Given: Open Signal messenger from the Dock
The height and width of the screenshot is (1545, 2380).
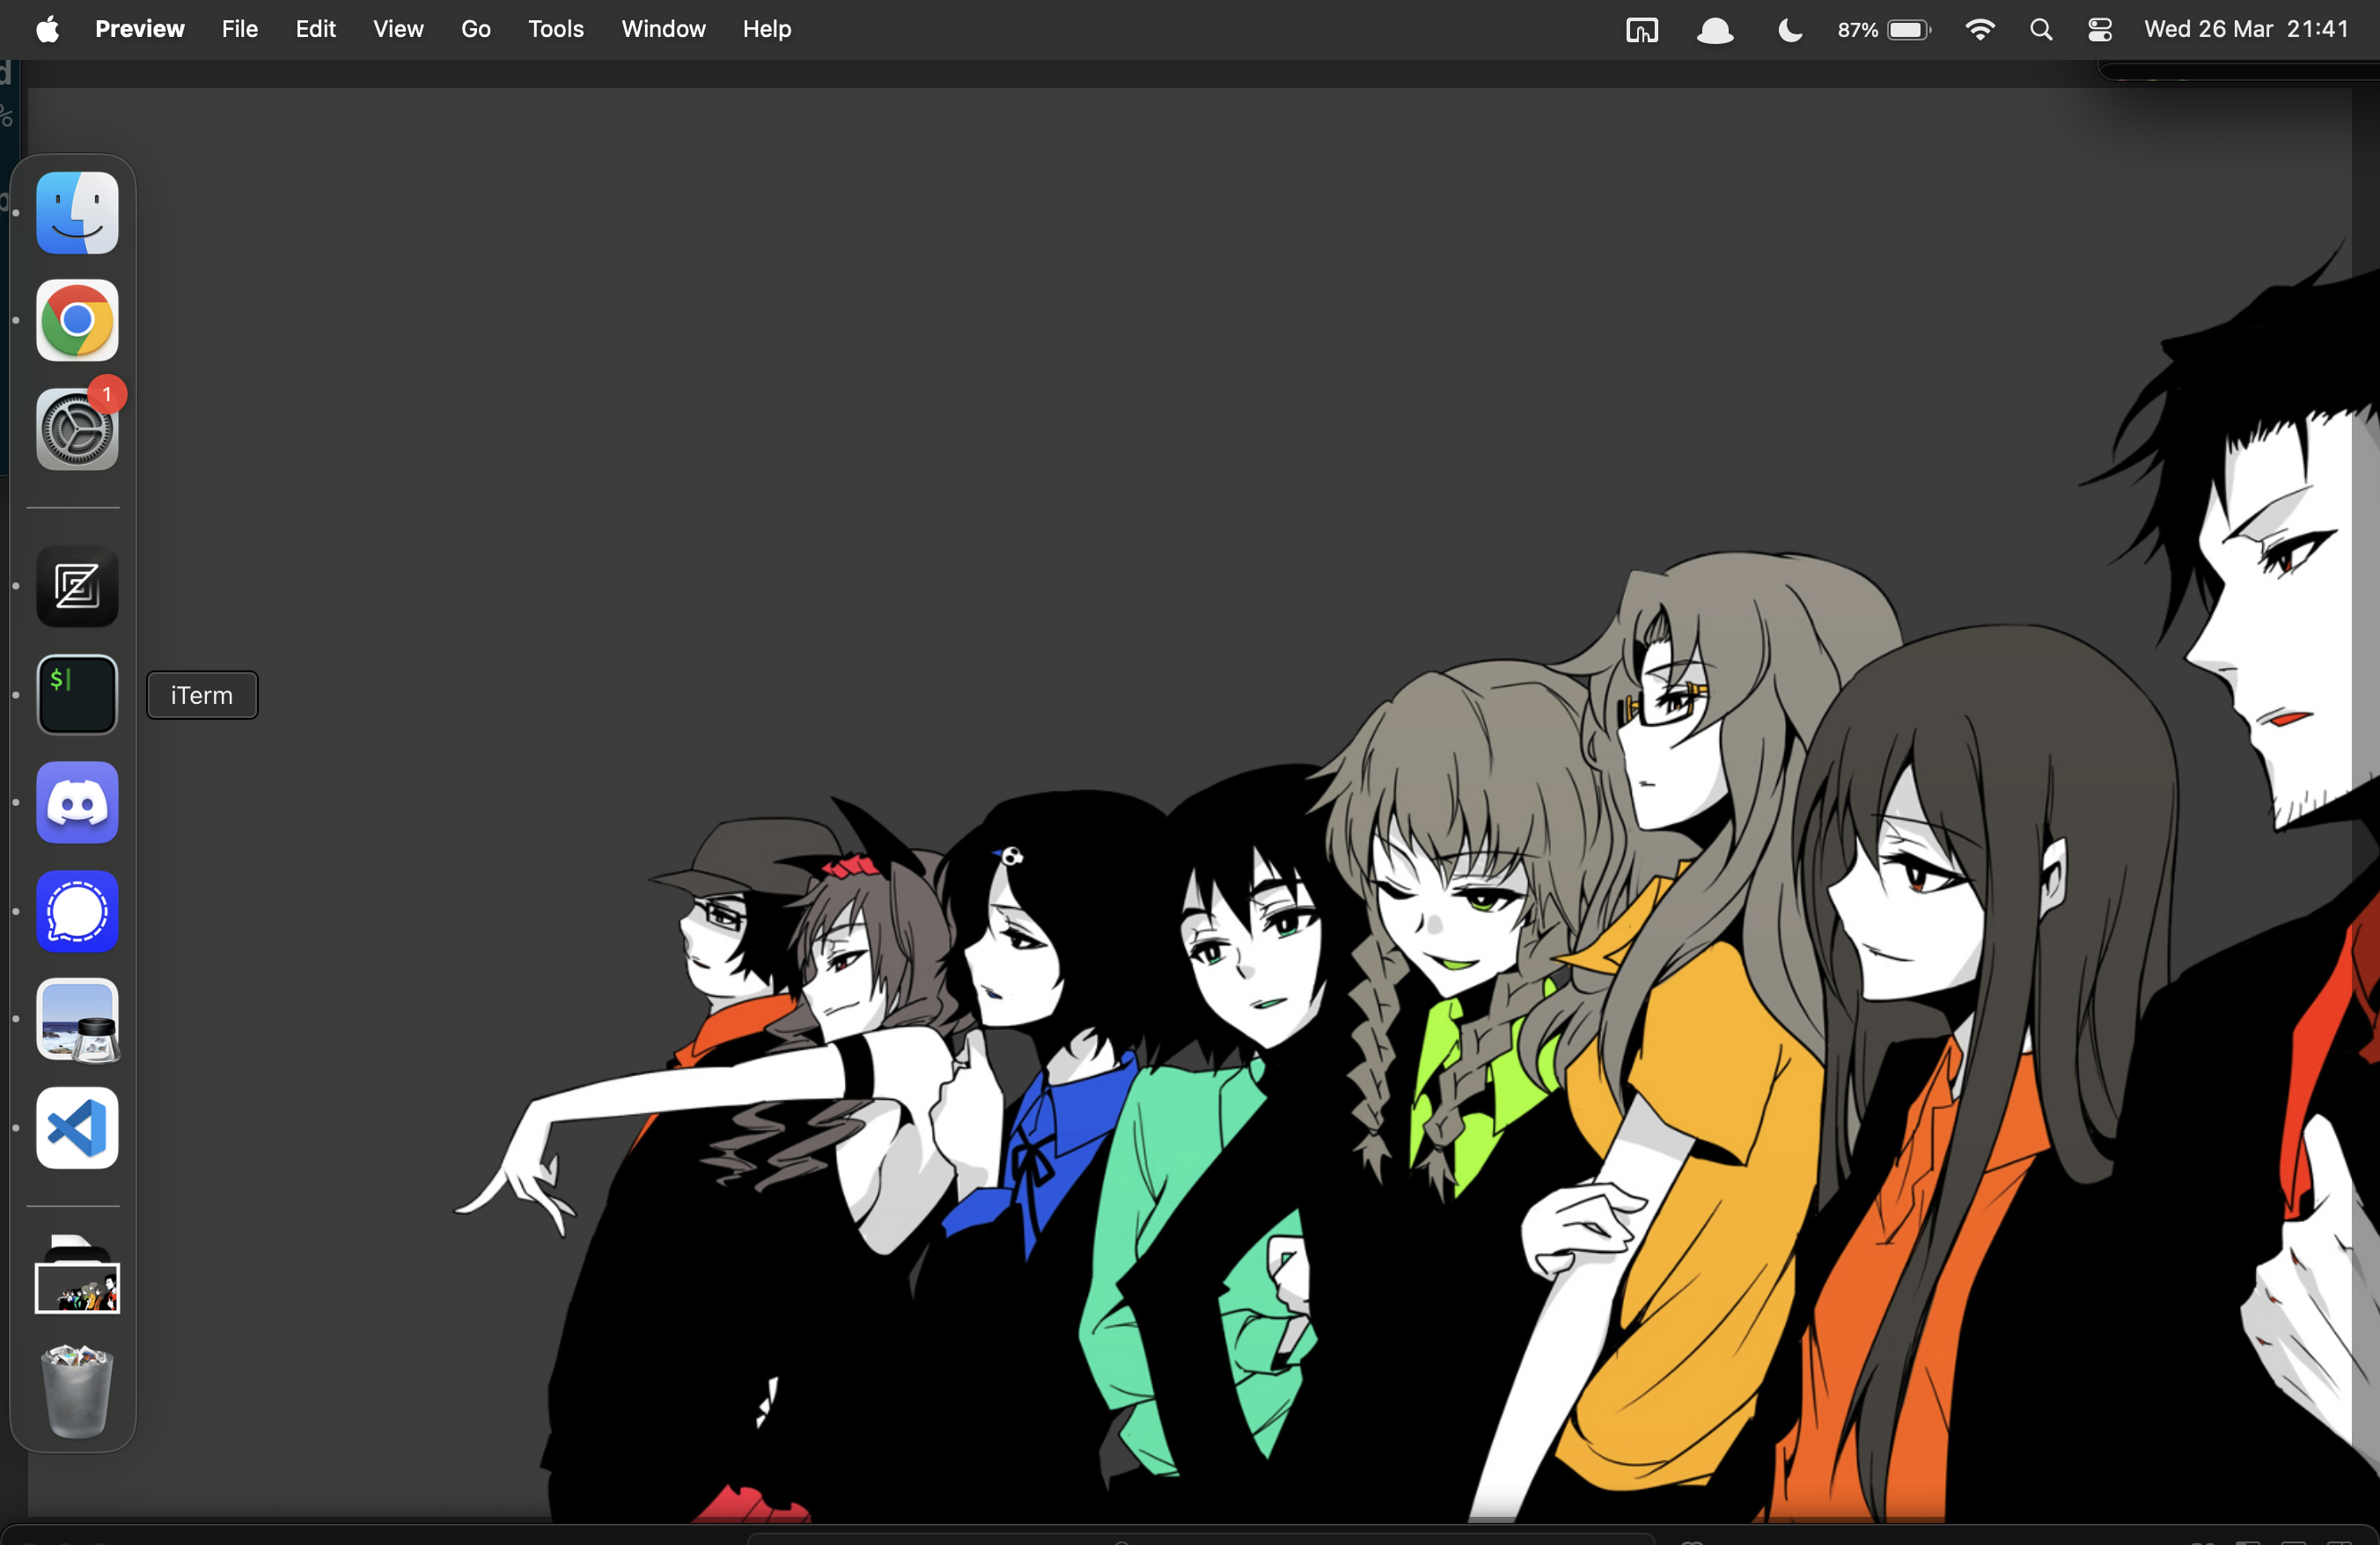Looking at the screenshot, I should point(77,911).
